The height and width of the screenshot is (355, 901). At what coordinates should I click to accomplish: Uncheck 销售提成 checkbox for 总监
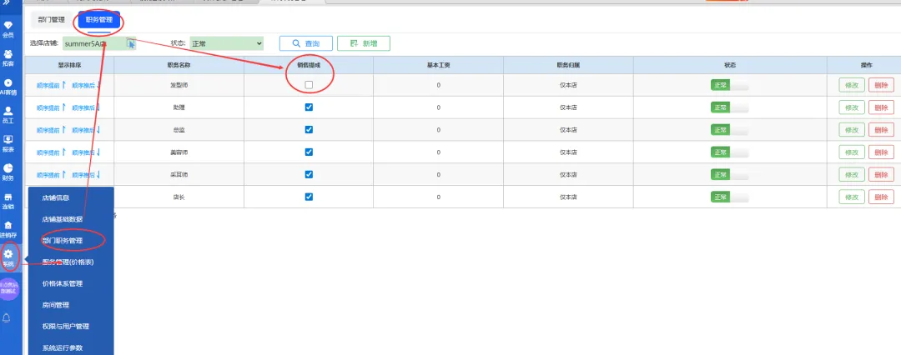pyautogui.click(x=309, y=129)
